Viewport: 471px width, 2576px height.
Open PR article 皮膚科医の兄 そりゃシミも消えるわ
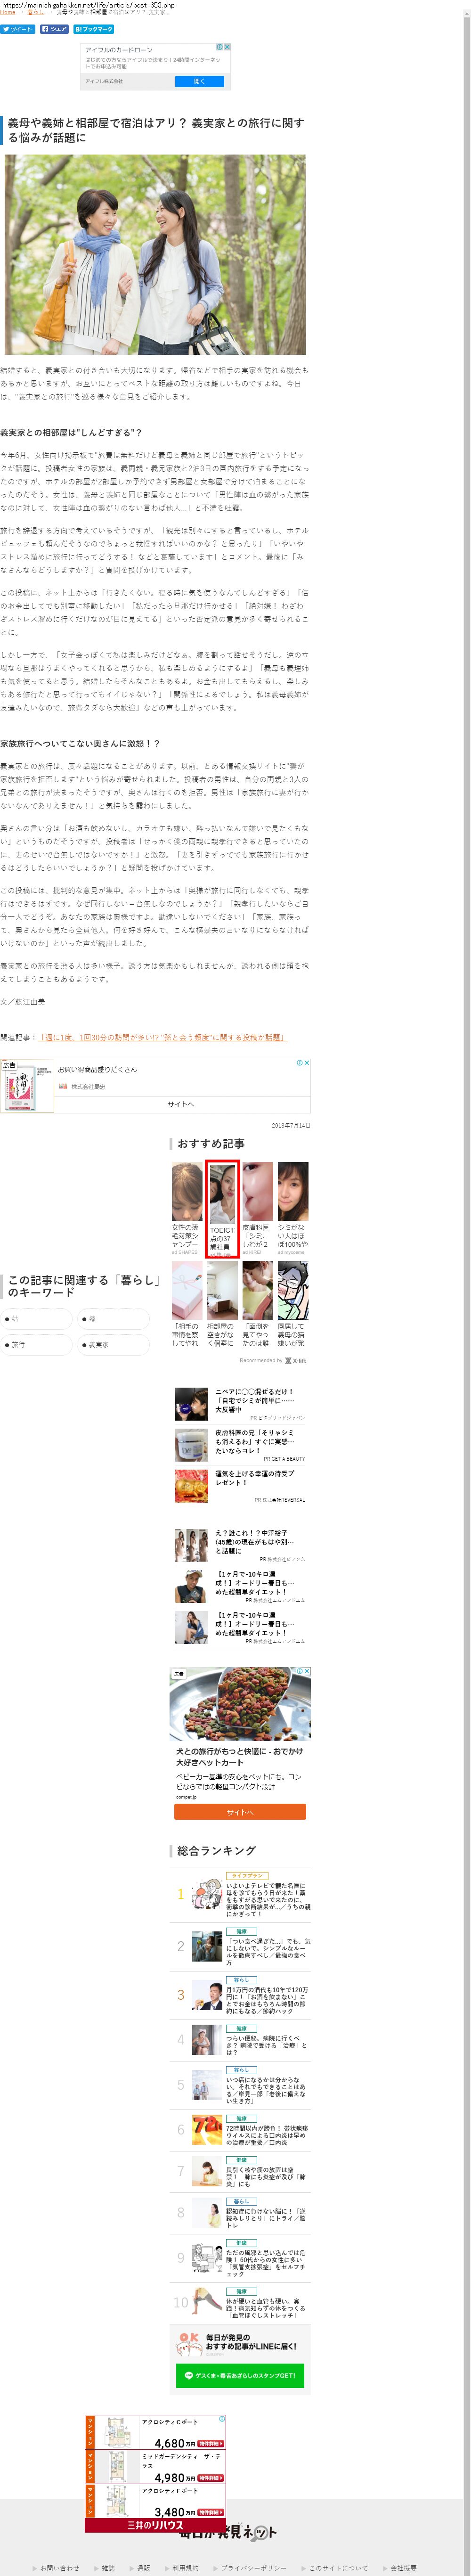[x=240, y=1445]
